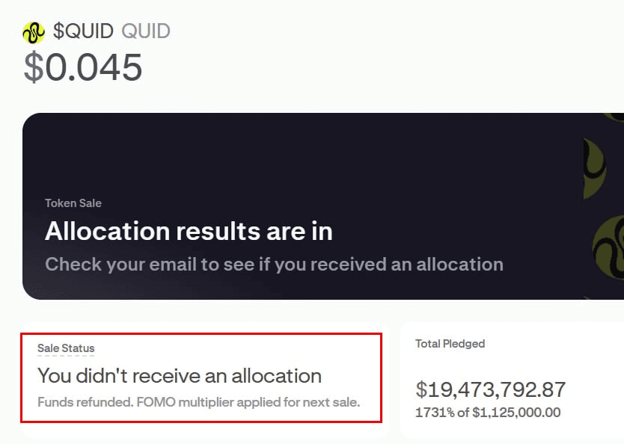Click the dotted-underlined Sale Status label
624x444 pixels.
coord(66,348)
